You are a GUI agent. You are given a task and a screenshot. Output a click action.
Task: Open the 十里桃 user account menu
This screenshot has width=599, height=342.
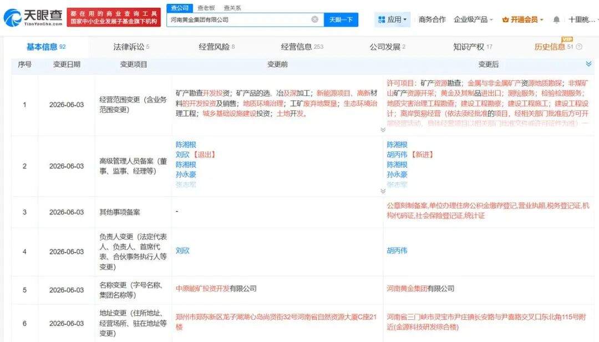581,19
